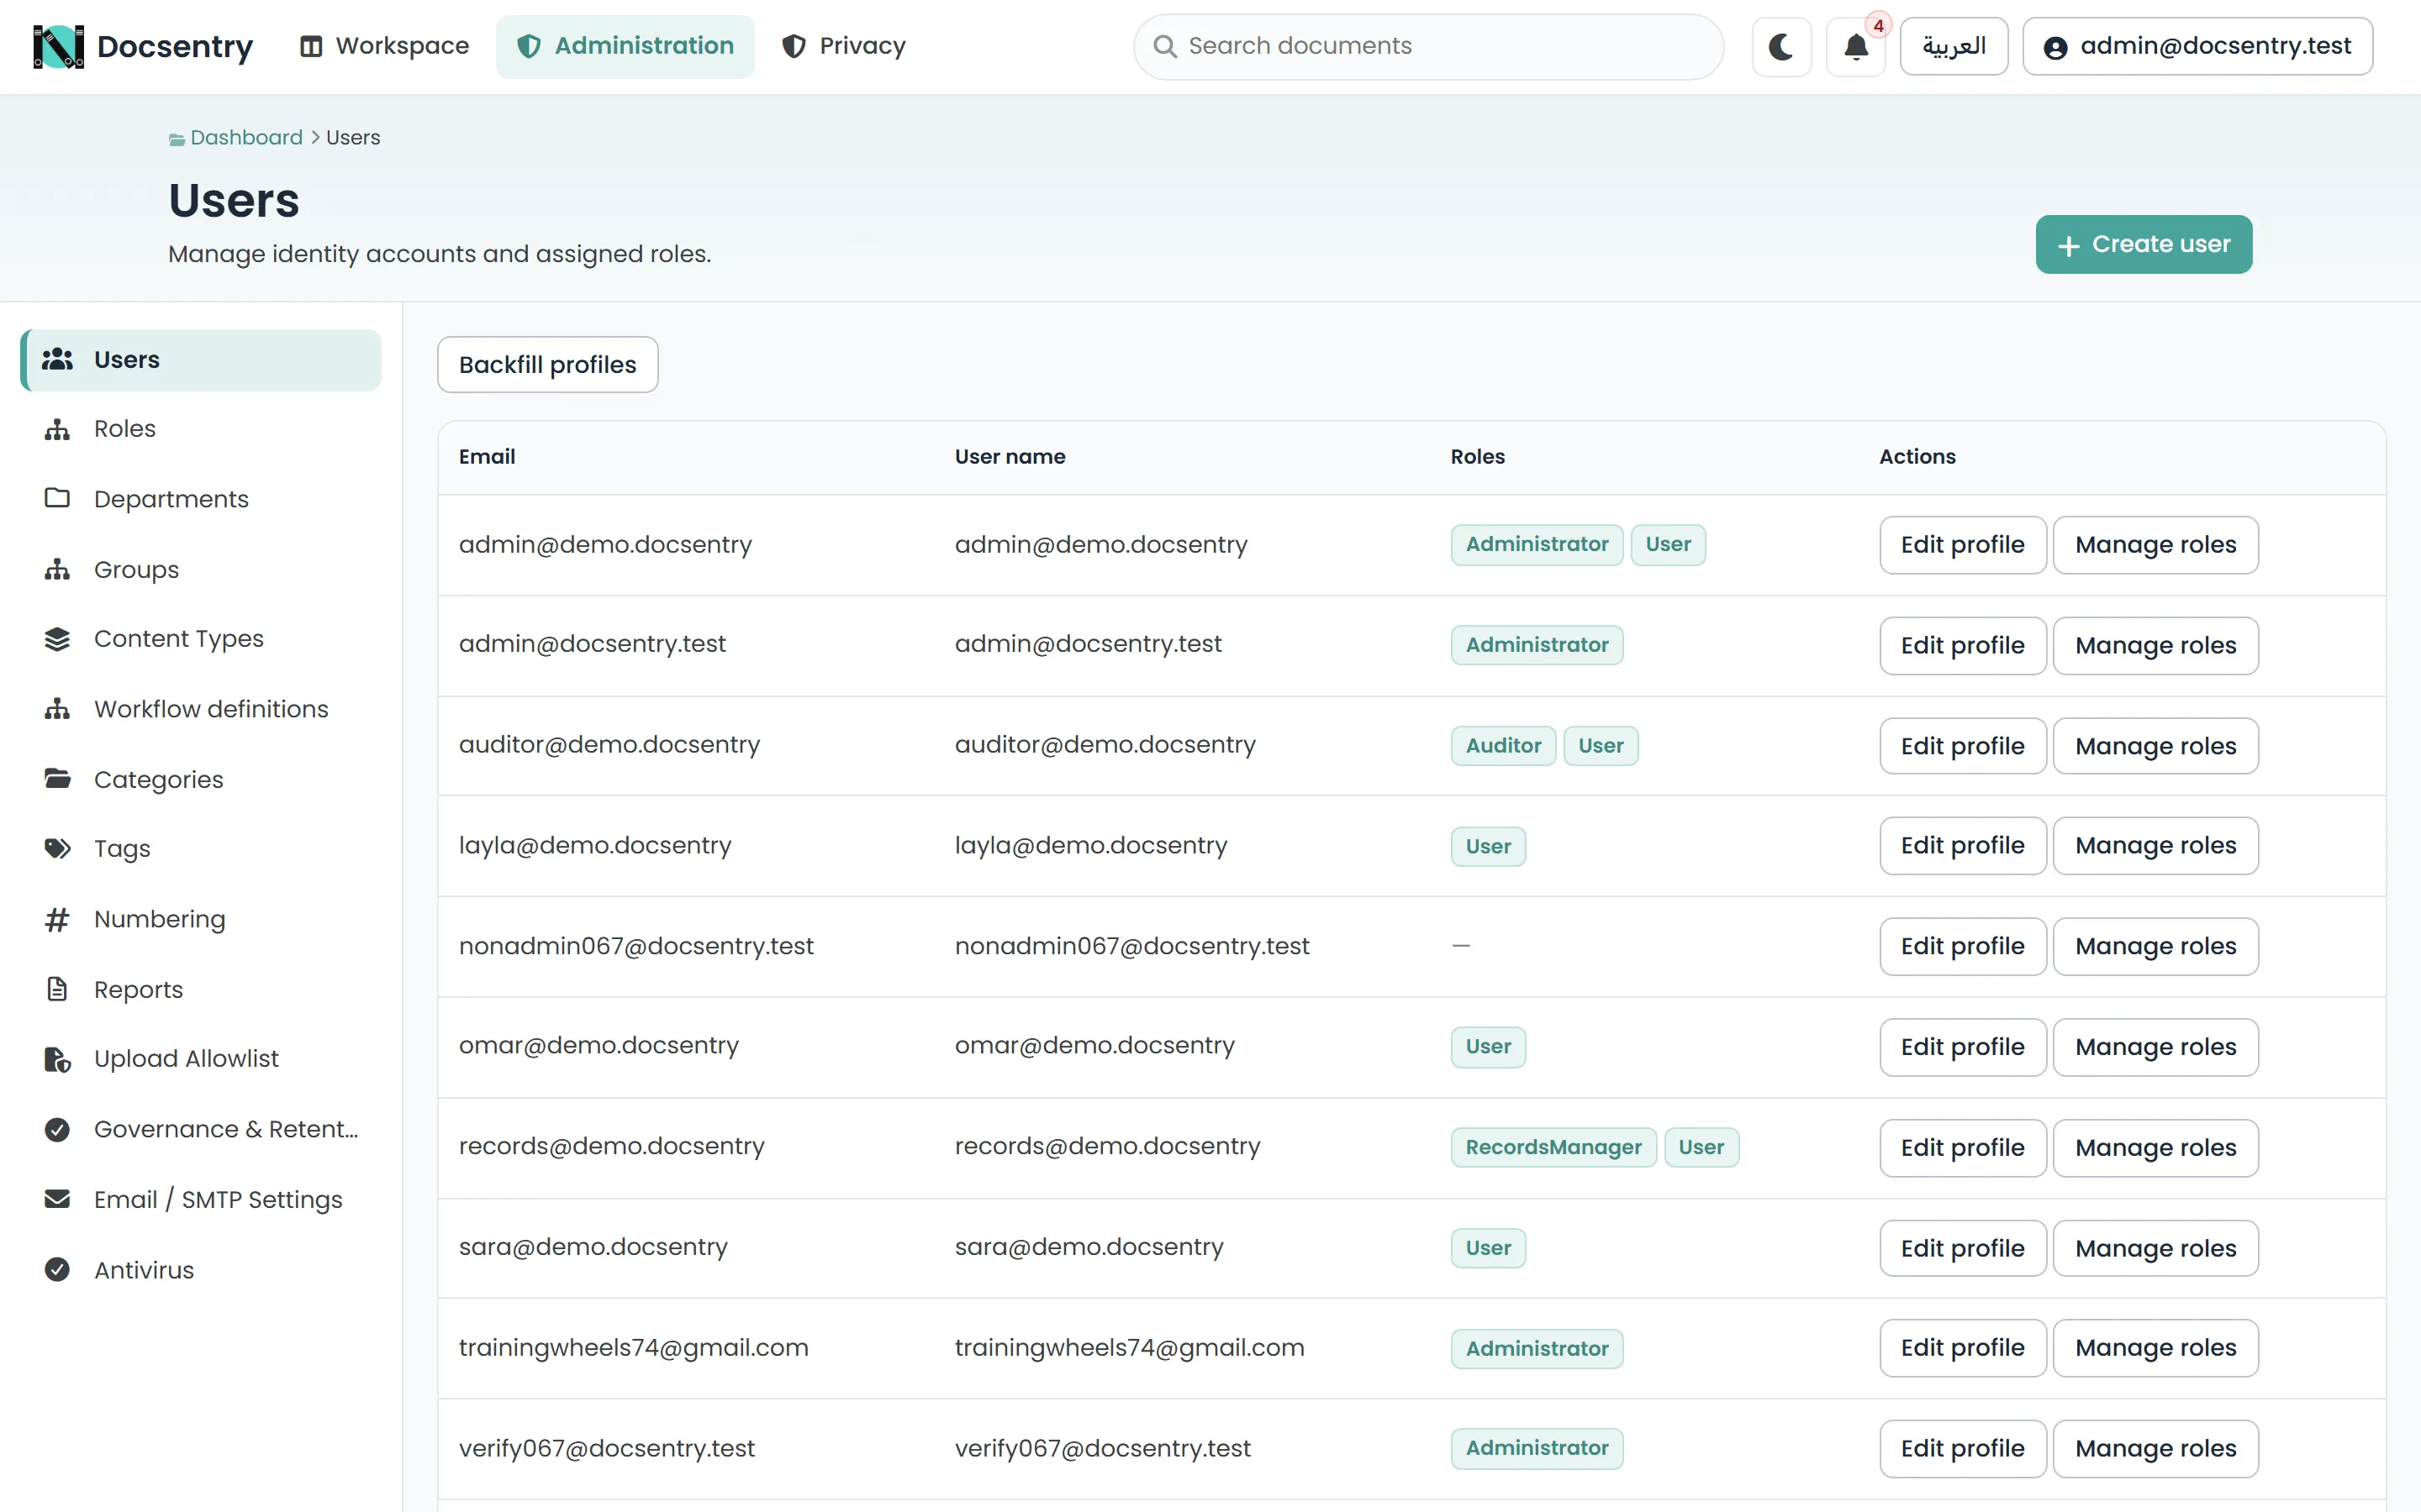
Task: Click email cell sara@demo.docsentry
Action: coord(593,1247)
